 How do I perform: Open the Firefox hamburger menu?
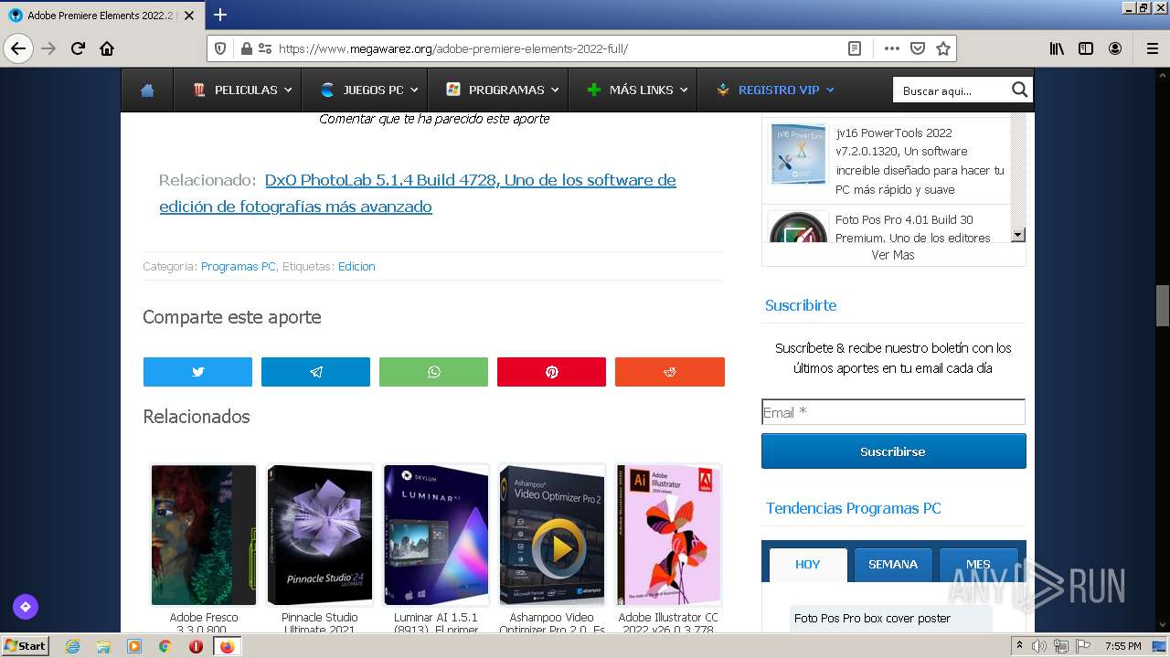(x=1152, y=48)
